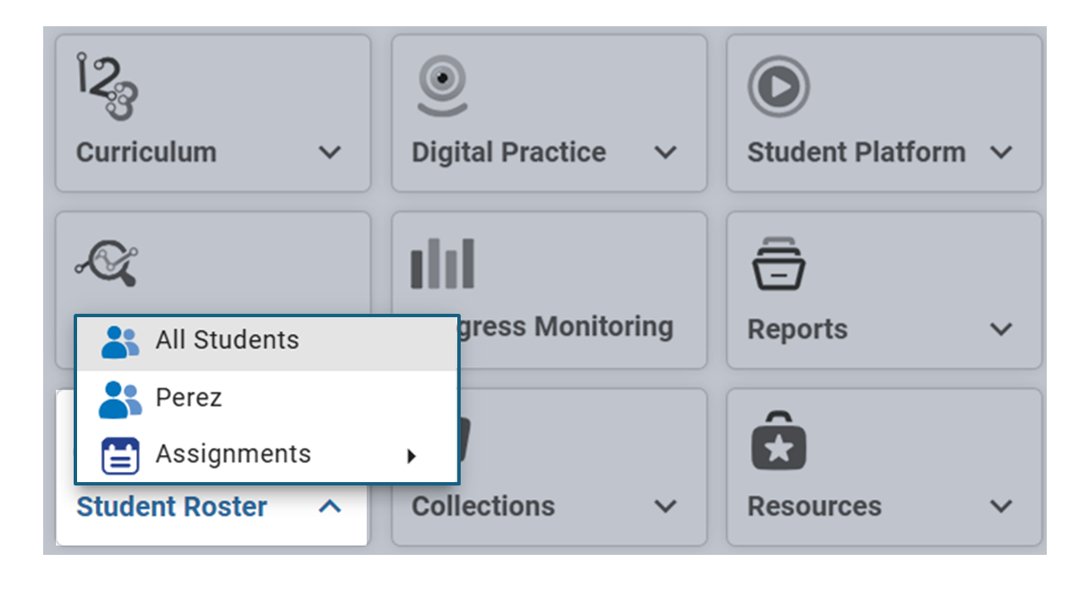Click the All Students people icon
This screenshot has width=1084, height=609.
tap(120, 342)
